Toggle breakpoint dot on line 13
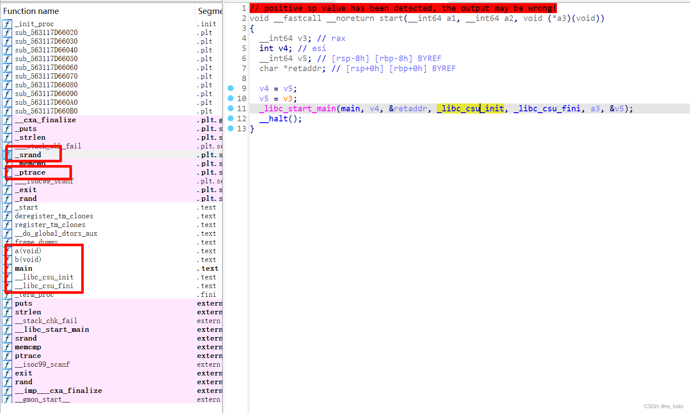This screenshot has height=413, width=690. click(231, 128)
